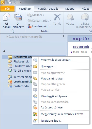This screenshot has height=129, width=92.
Task: Click the Válasz mindenkinek icon
Action: (x=85, y=17)
